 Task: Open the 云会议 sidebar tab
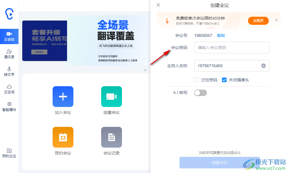point(9,36)
